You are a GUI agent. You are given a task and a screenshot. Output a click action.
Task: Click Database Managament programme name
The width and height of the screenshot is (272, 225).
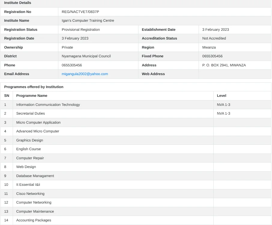click(35, 176)
